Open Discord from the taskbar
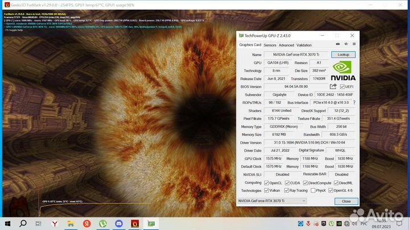Screen dimensions: 410x230 (118, 224)
